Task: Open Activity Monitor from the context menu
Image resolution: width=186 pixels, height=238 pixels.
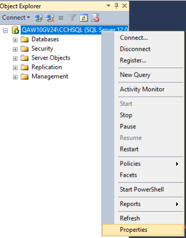Action: [143, 89]
